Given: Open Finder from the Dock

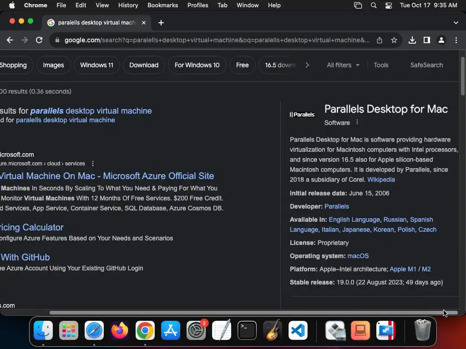Looking at the screenshot, I should (x=43, y=330).
